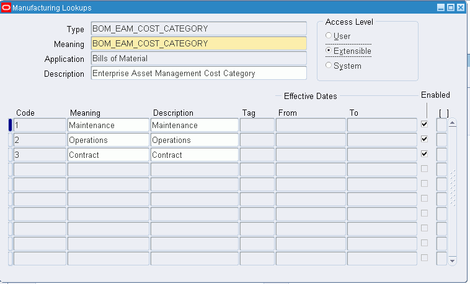Image resolution: width=470 pixels, height=284 pixels.
Task: Click the row selector for Operations record
Action: [x=10, y=140]
